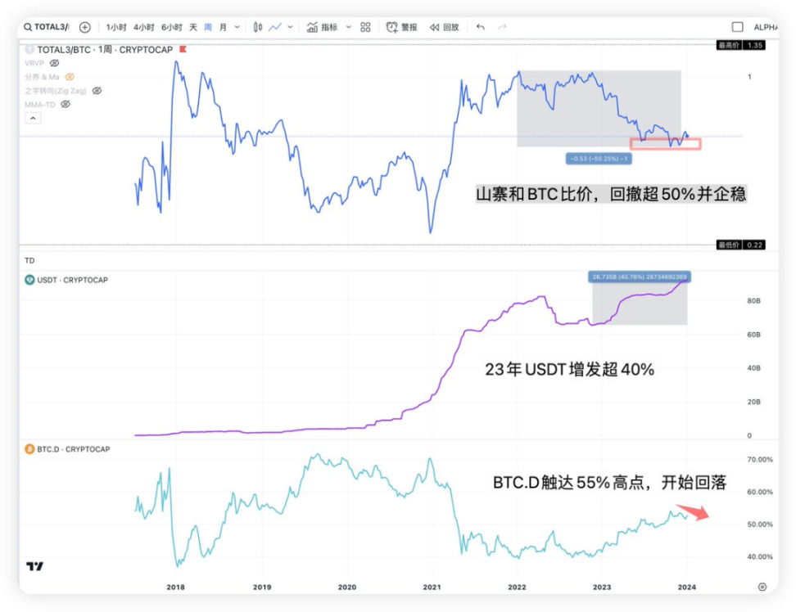This screenshot has height=612, width=796.
Task: Click the chart settings gear at bottom right
Action: (x=762, y=587)
